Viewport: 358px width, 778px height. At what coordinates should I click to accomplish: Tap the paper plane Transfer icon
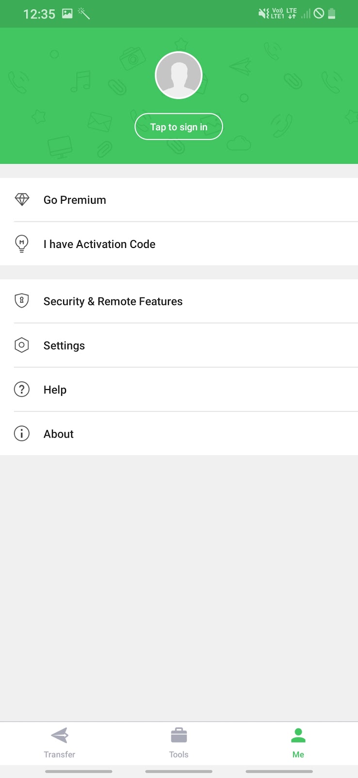(60, 736)
